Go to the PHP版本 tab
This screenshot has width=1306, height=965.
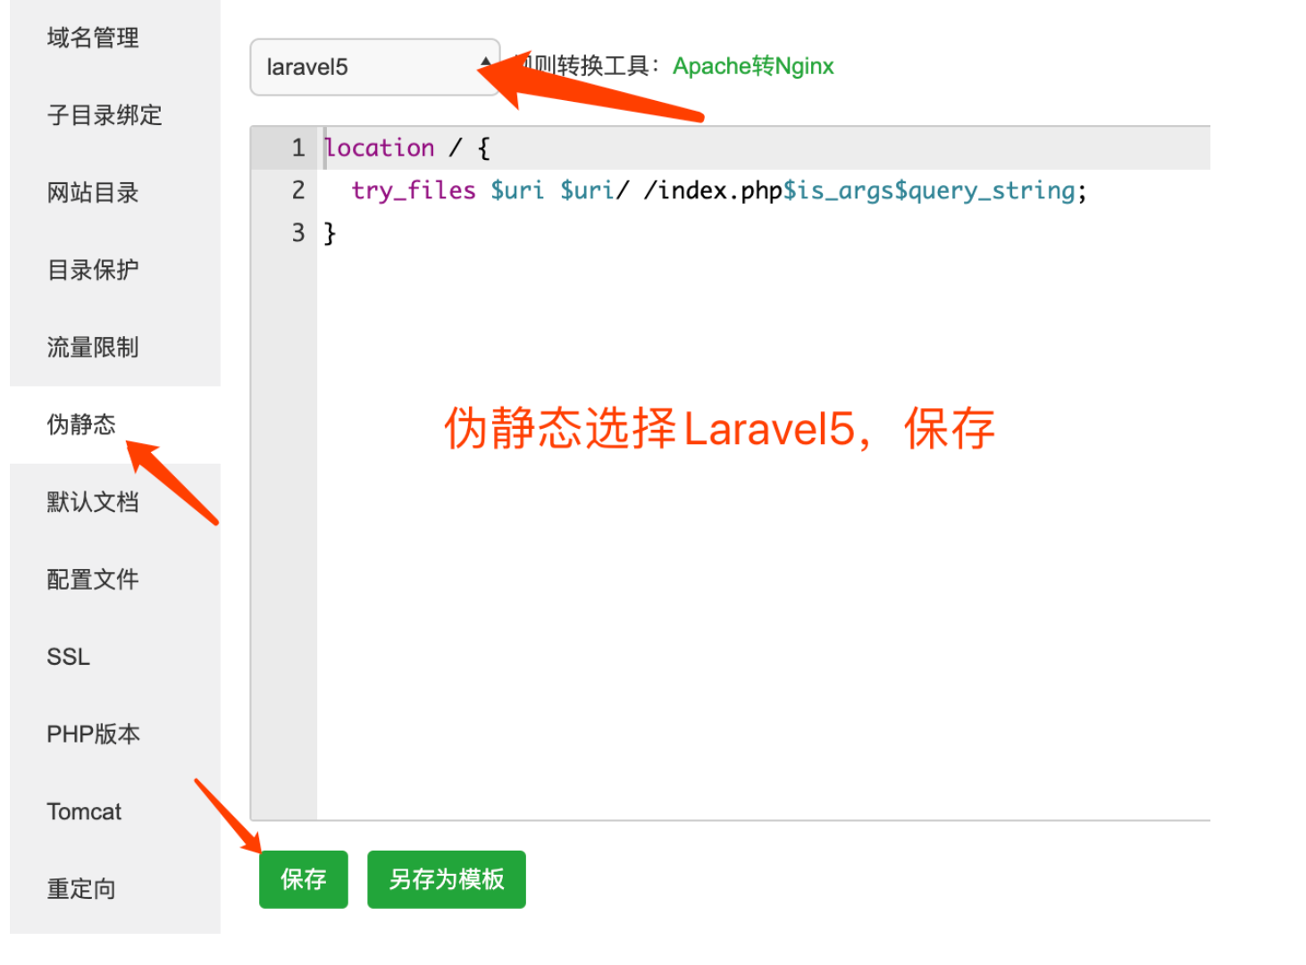click(x=93, y=734)
